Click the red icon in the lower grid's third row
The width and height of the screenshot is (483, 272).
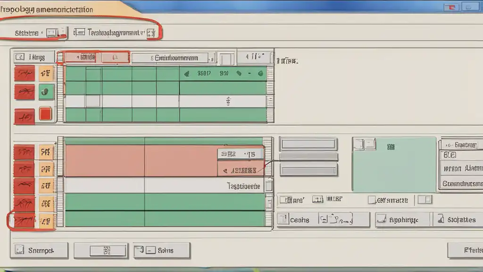point(25,186)
